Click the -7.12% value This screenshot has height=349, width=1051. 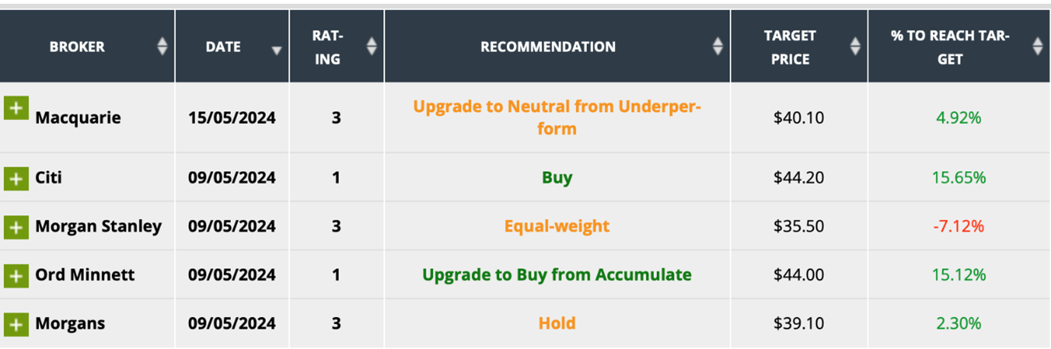[959, 227]
